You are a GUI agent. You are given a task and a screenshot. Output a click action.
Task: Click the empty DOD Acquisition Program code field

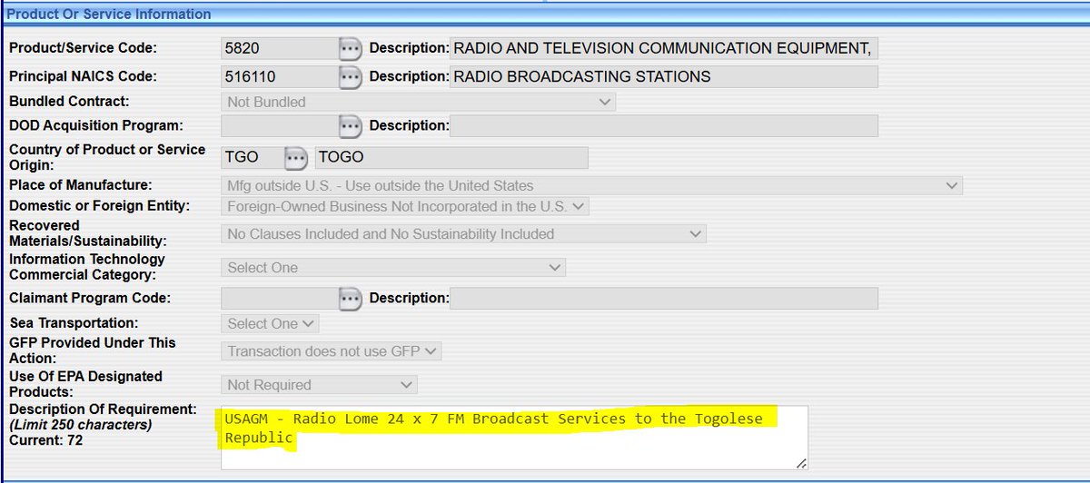[x=278, y=126]
